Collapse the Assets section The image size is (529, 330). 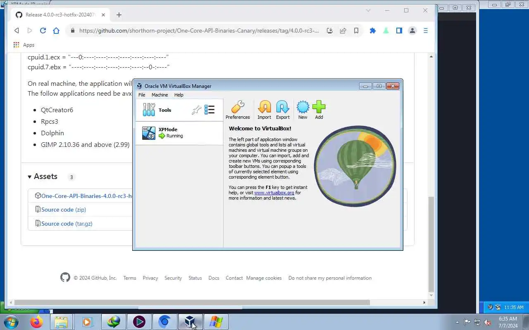(x=43, y=177)
